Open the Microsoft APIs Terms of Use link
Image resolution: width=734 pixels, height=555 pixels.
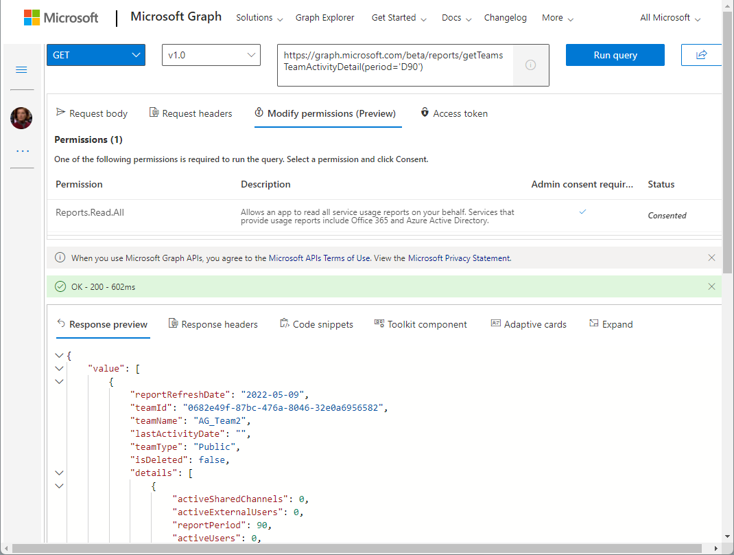319,258
